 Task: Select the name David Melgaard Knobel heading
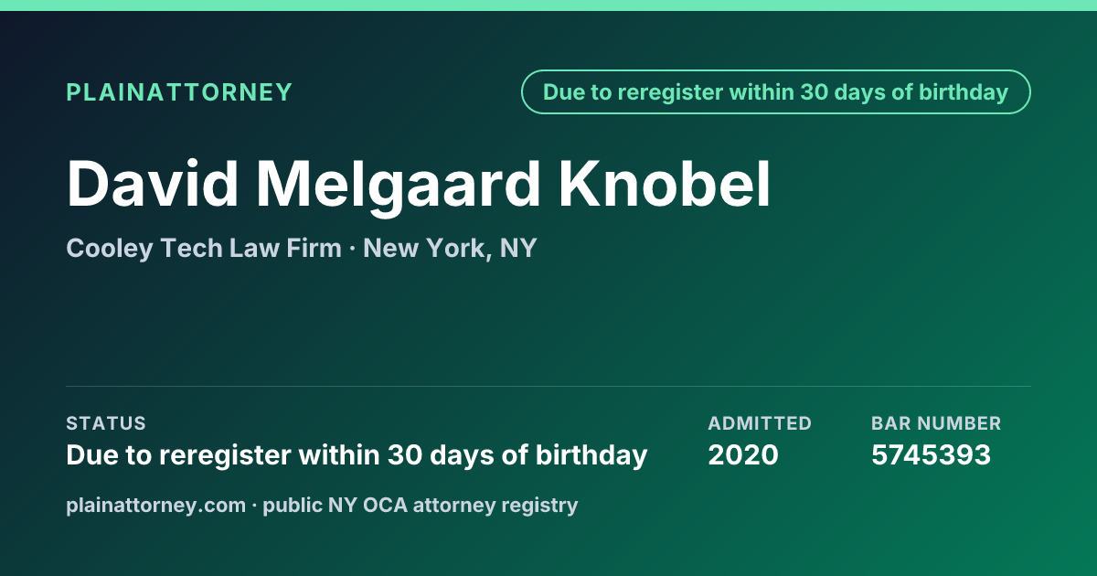[420, 184]
